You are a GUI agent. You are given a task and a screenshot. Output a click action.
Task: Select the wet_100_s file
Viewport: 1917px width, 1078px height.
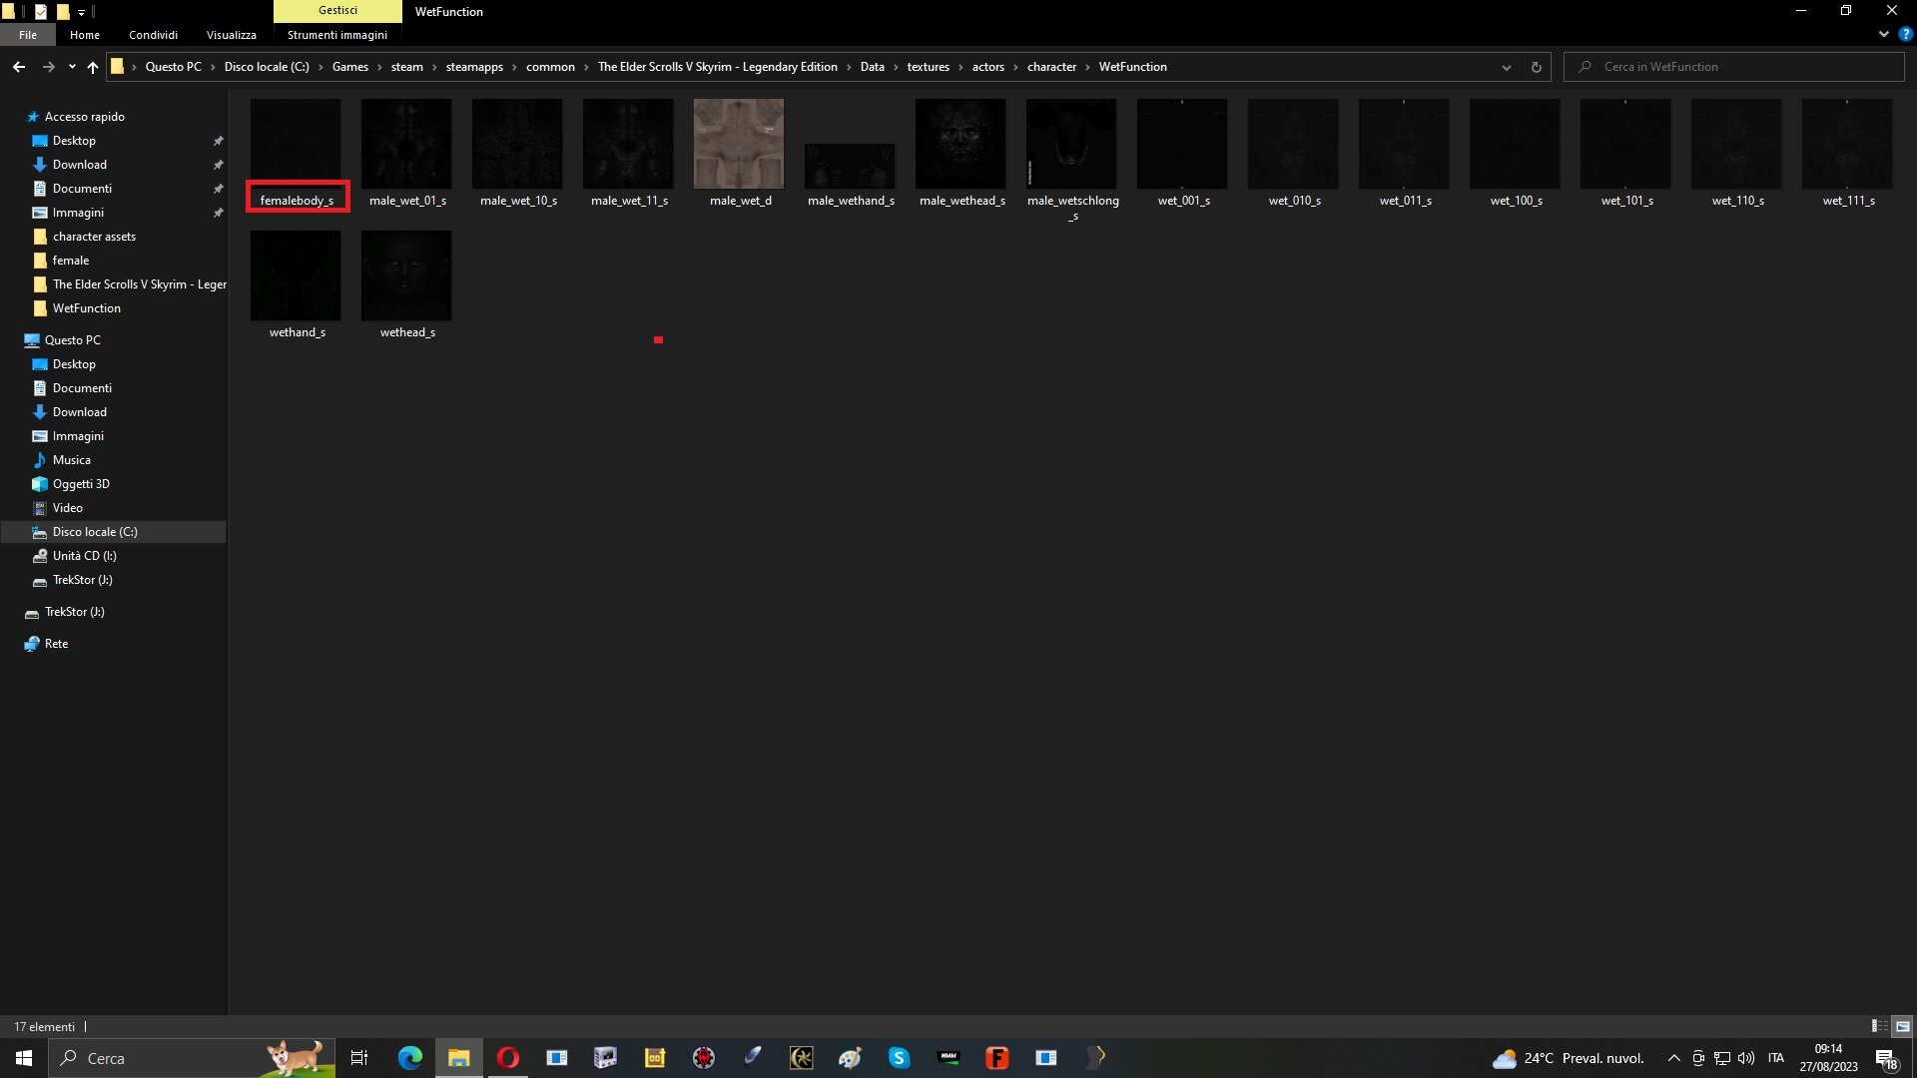tap(1515, 155)
